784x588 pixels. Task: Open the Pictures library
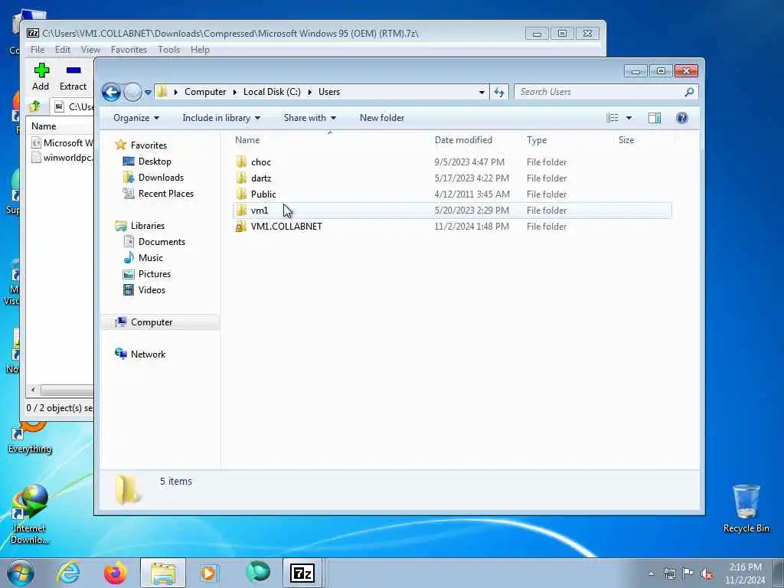[x=155, y=274]
